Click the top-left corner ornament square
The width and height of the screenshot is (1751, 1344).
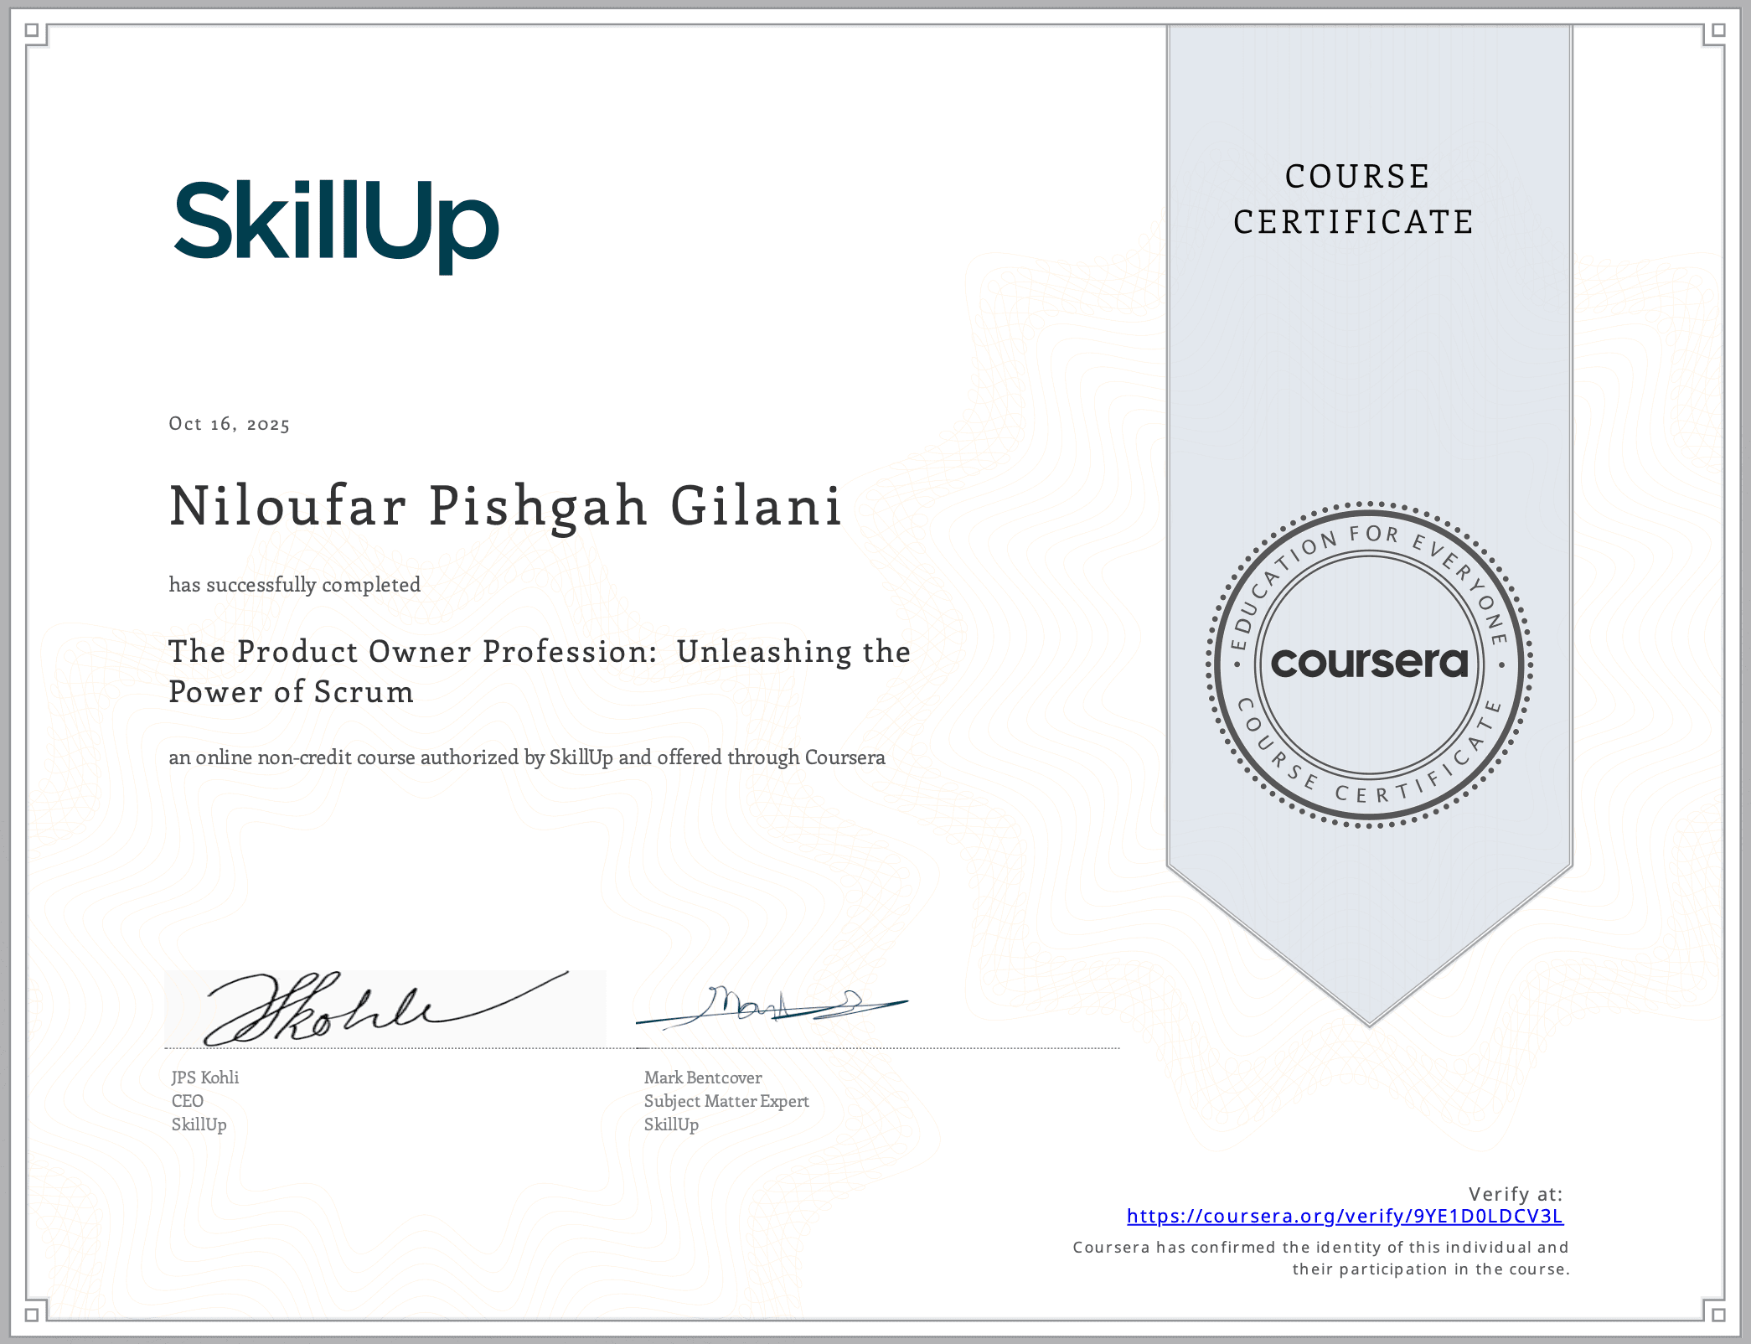point(32,31)
